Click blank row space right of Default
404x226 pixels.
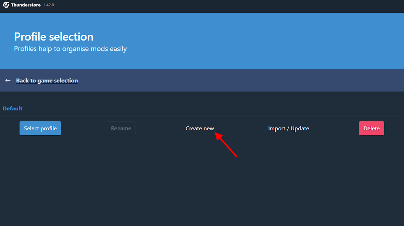(210, 108)
